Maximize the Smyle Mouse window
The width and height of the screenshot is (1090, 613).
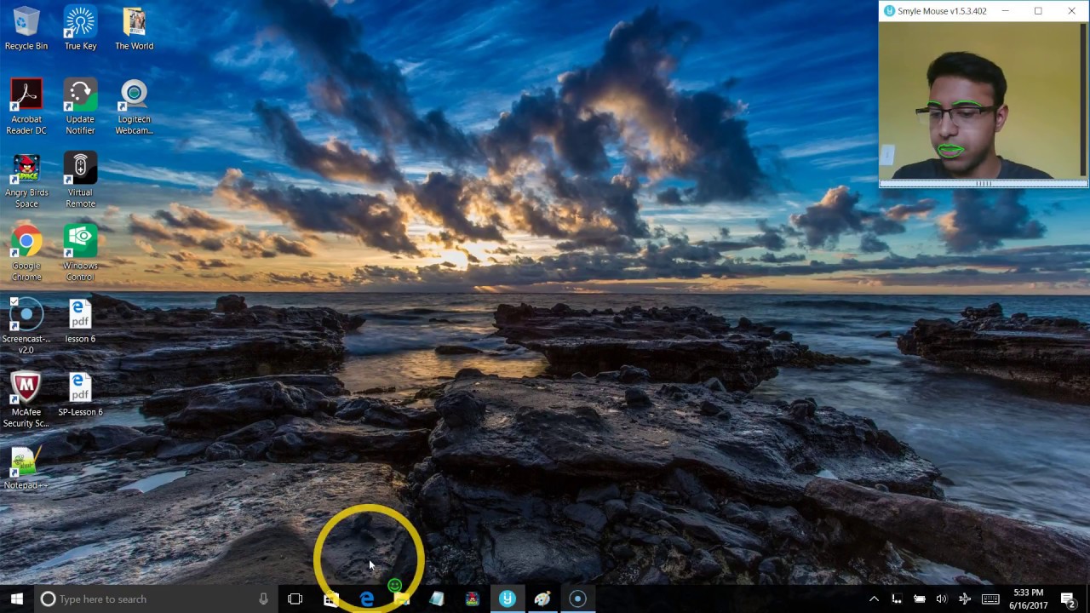[x=1038, y=11]
